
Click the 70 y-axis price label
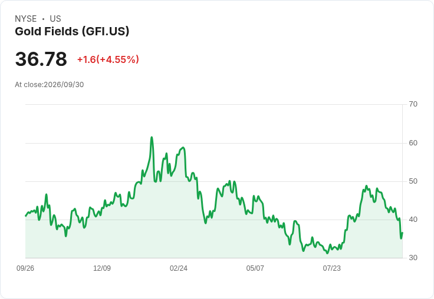click(413, 104)
